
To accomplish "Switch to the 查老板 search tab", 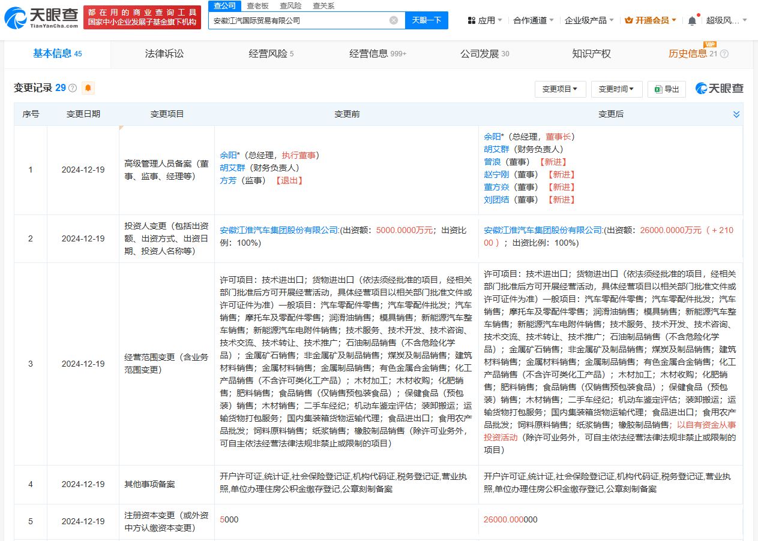I will [x=257, y=5].
